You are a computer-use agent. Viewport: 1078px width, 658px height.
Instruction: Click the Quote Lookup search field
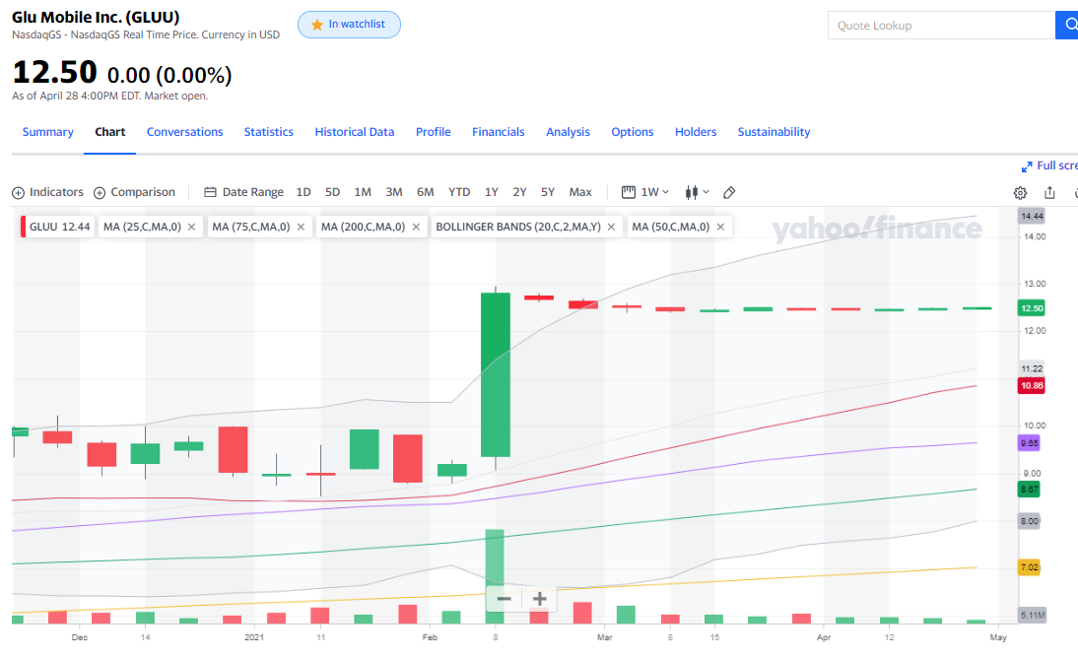click(940, 26)
